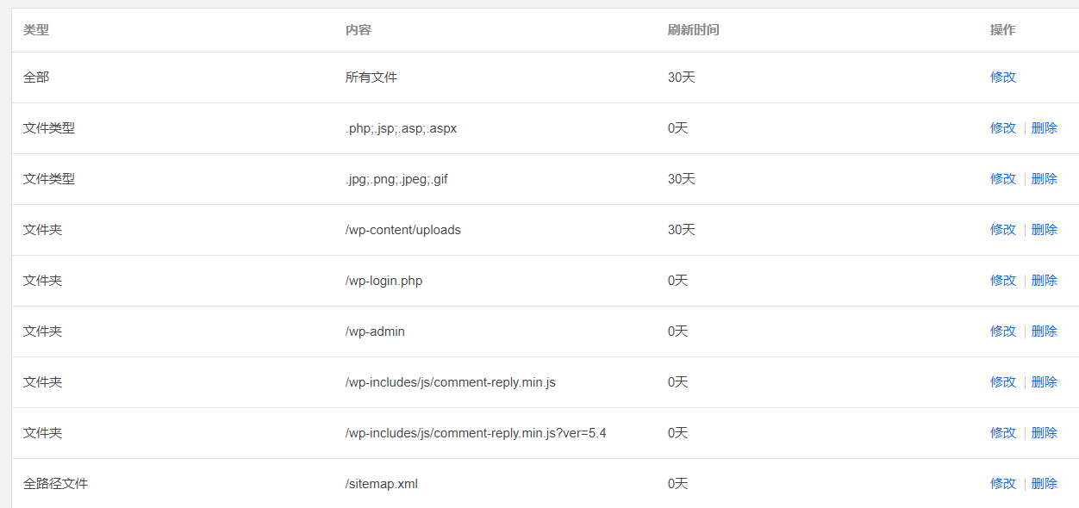Screen dimensions: 1079x508
Task: Delete the .jpg;.png;.jpeg;.gif rule
Action: point(1044,179)
